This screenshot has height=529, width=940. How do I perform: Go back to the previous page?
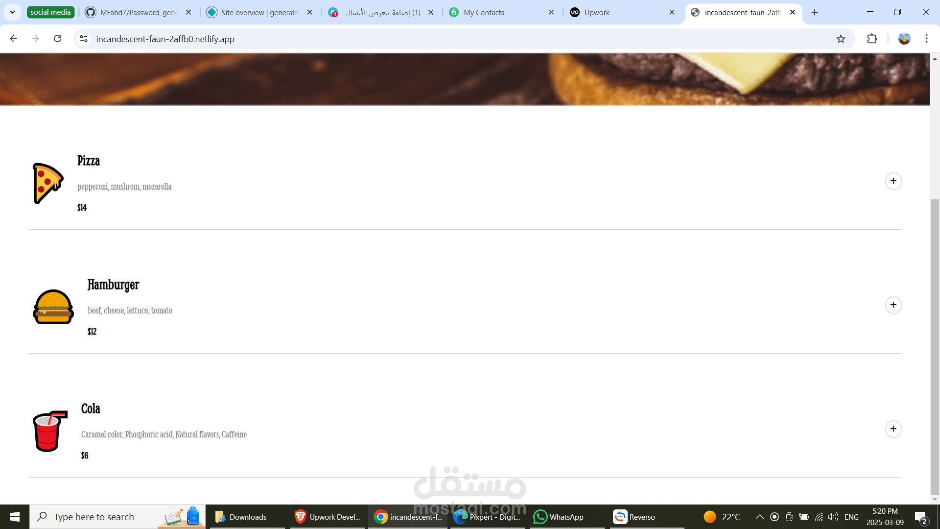14,39
